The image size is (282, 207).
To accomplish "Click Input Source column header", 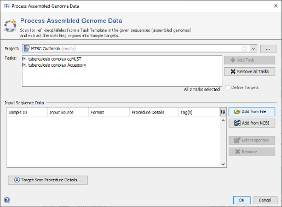I will 68,113.
